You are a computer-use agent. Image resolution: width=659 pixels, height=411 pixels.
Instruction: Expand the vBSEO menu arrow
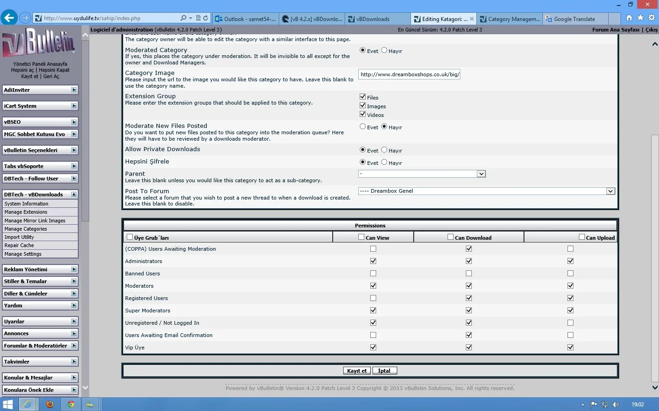74,122
